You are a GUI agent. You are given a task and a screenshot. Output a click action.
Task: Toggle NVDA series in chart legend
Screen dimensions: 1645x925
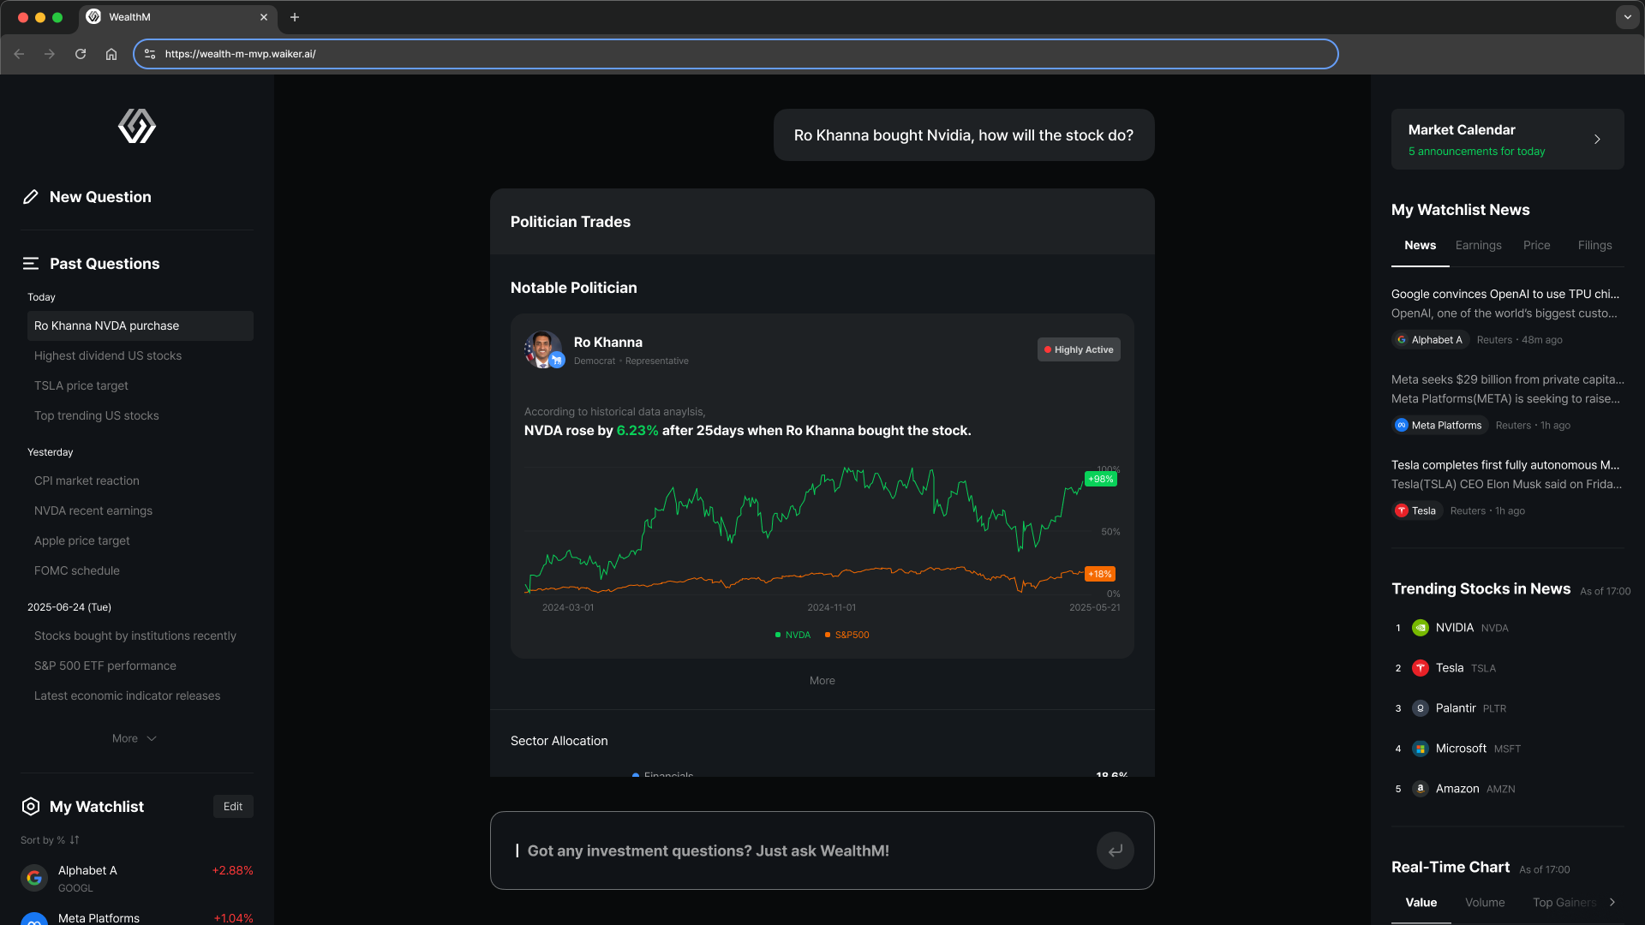coord(793,635)
